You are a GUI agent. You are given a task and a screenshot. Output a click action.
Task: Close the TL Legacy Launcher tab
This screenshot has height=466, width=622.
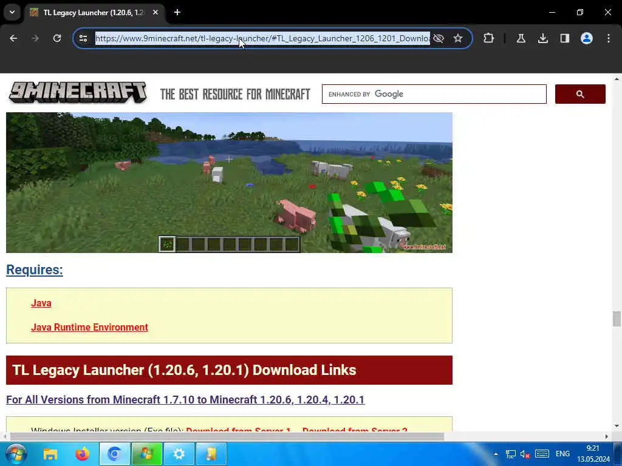point(155,12)
